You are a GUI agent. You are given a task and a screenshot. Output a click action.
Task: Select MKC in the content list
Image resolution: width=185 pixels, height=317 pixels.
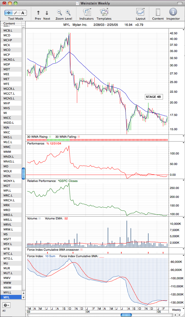pos(11,132)
